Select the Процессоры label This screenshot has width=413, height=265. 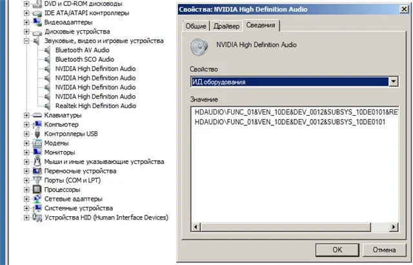pos(62,190)
